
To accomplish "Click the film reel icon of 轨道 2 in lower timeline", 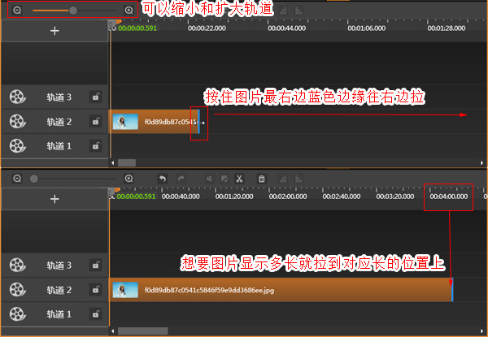I will (x=17, y=289).
